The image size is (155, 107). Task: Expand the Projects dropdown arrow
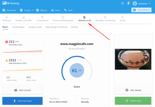(x=33, y=10)
